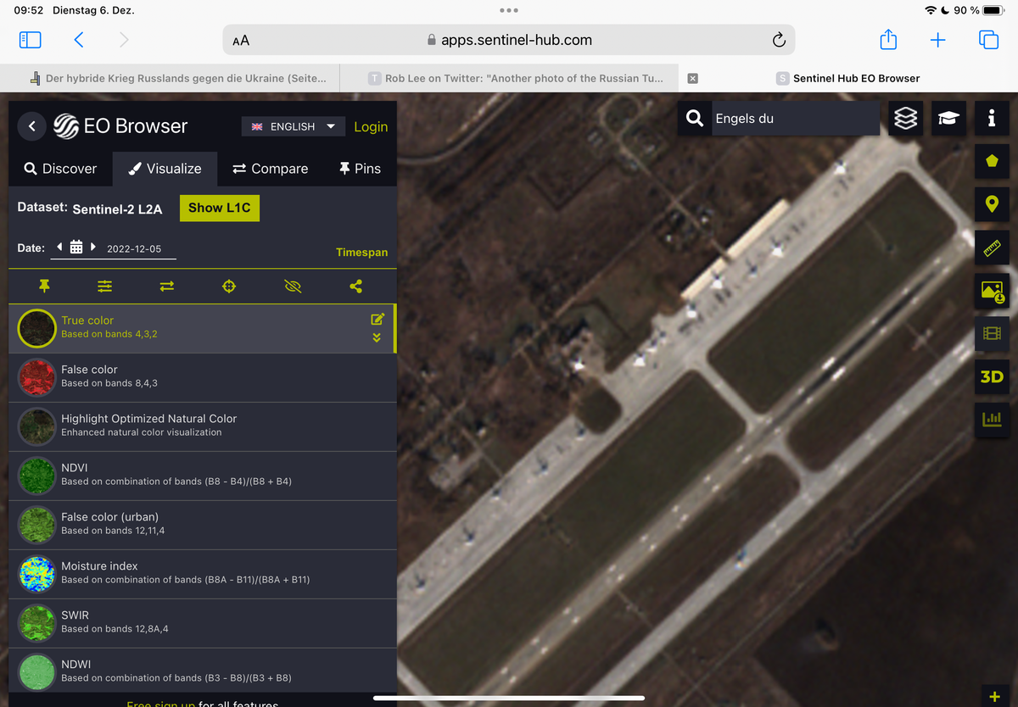The height and width of the screenshot is (707, 1018).
Task: Select the point of interest marker tool
Action: pos(992,204)
